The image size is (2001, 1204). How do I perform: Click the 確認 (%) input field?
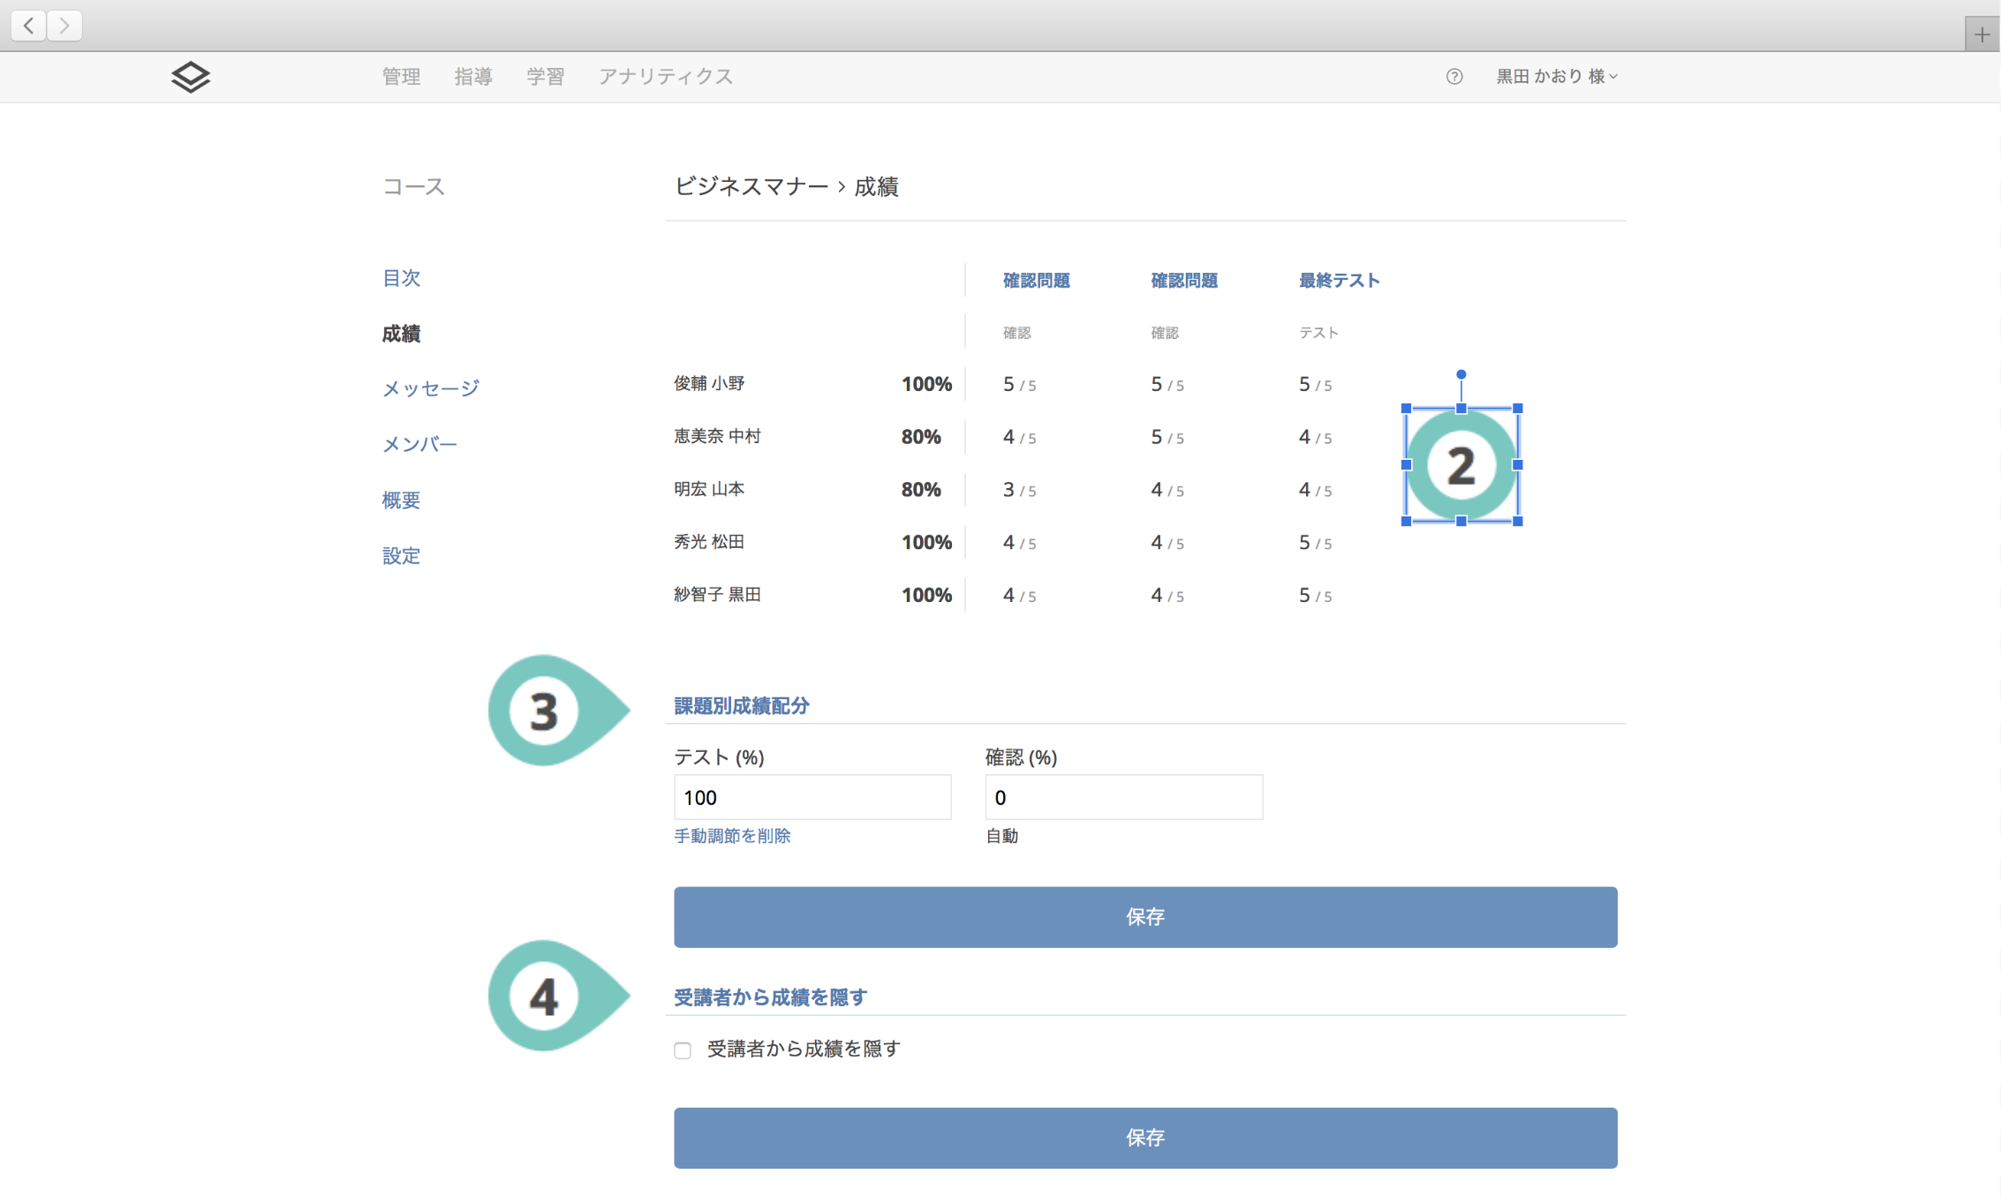1123,797
